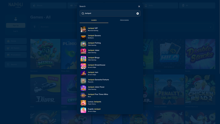Switch to the Providers tab
The height and width of the screenshot is (124, 220).
coord(124,20)
